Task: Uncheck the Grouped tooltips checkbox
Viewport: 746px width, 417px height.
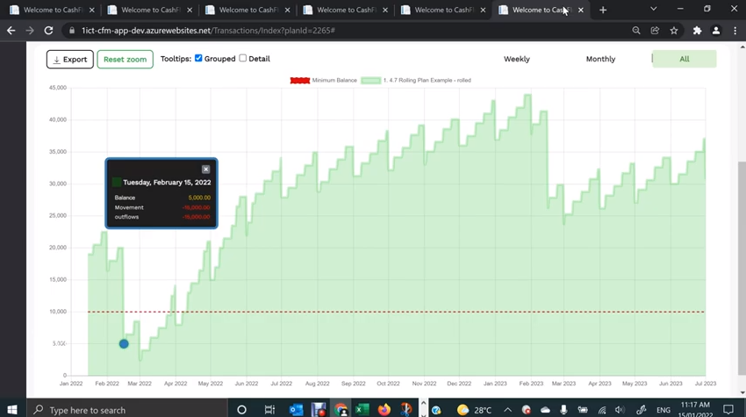Action: click(x=198, y=58)
